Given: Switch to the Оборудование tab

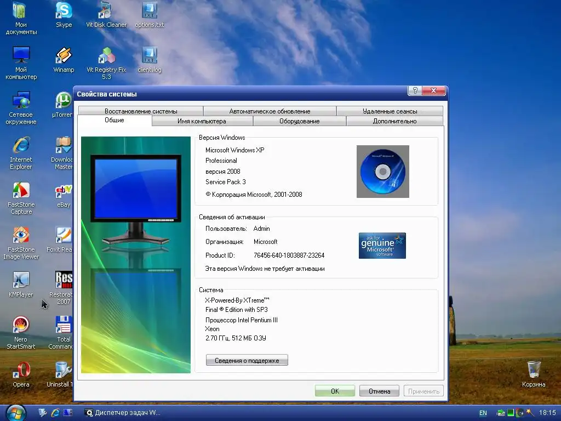Looking at the screenshot, I should [300, 121].
